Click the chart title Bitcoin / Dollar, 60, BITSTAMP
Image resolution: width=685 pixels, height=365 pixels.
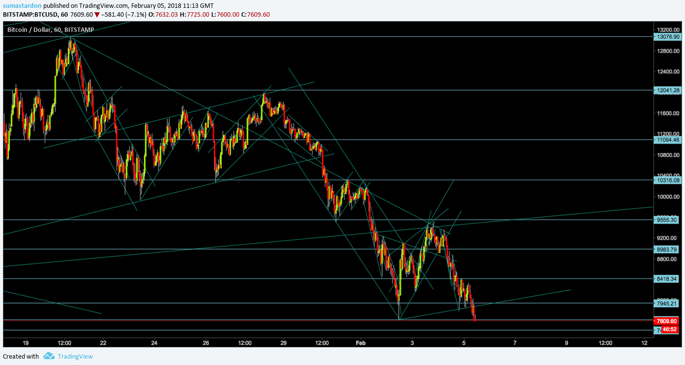click(51, 30)
